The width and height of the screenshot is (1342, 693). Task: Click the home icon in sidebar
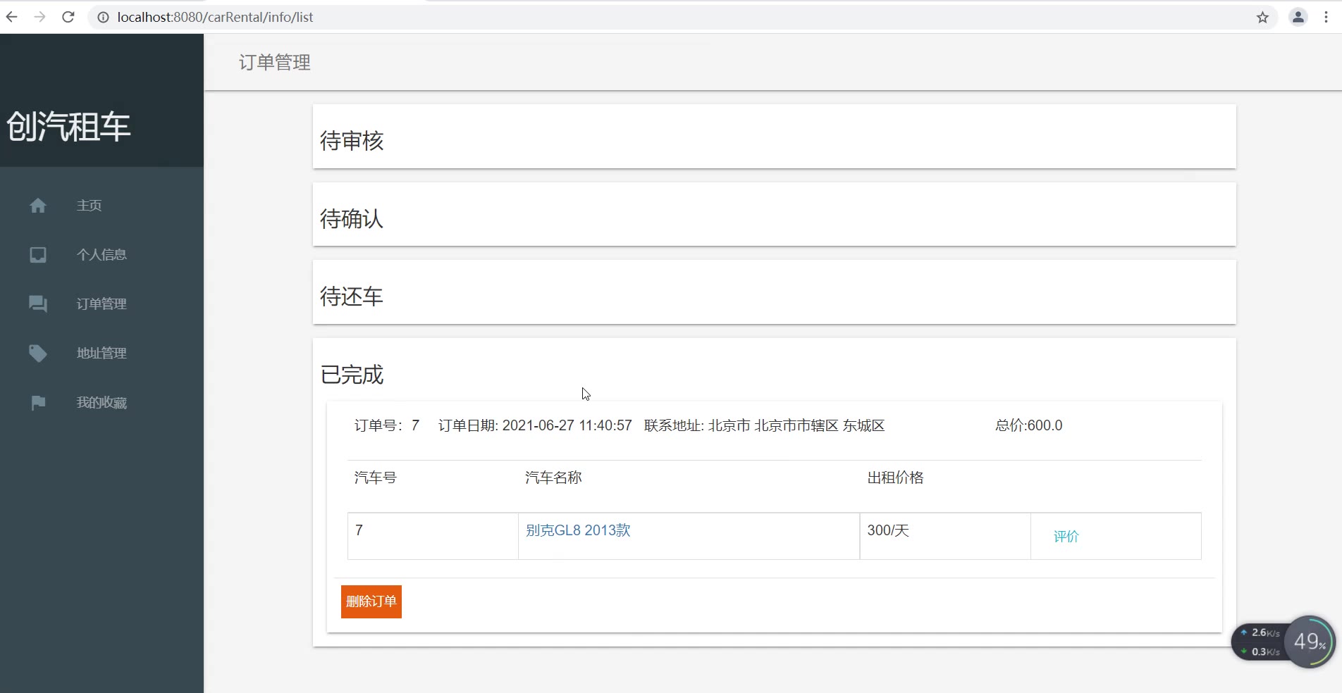coord(38,205)
